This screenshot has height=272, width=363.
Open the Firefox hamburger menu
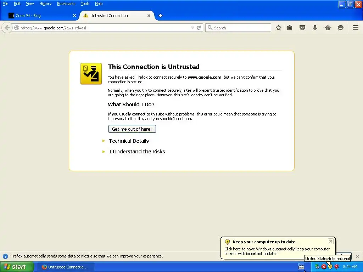pyautogui.click(x=356, y=28)
